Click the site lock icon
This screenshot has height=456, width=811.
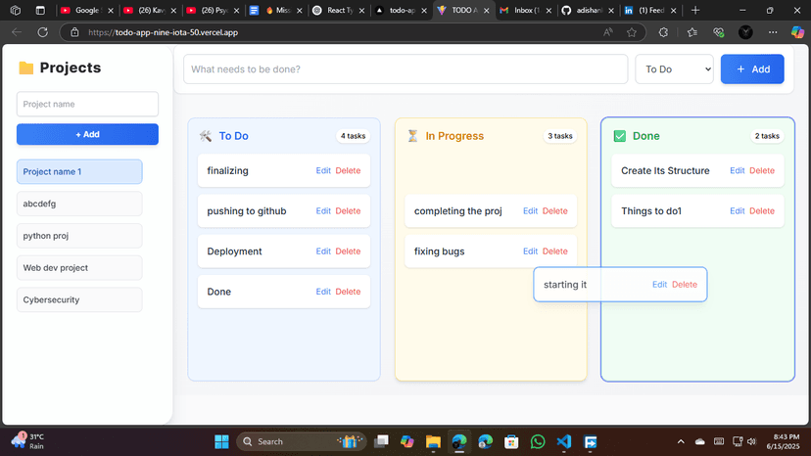click(x=74, y=32)
